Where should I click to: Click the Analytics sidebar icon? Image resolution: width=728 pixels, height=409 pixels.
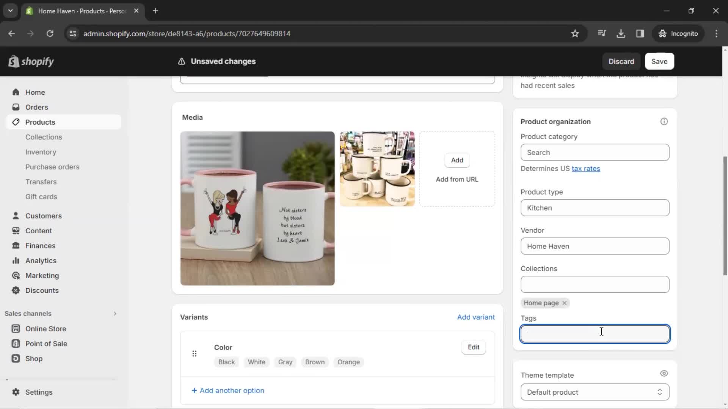pyautogui.click(x=15, y=260)
